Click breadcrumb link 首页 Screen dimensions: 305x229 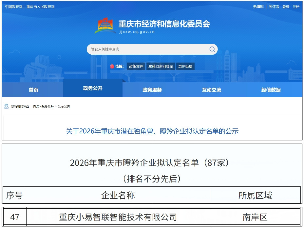click(36, 106)
